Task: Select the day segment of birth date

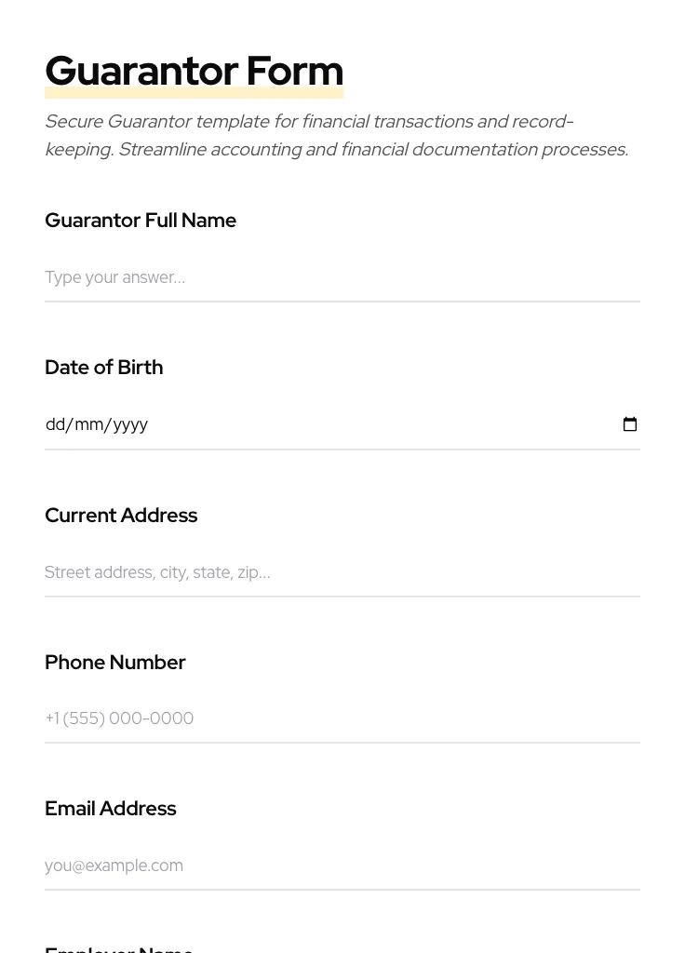Action: click(x=55, y=424)
